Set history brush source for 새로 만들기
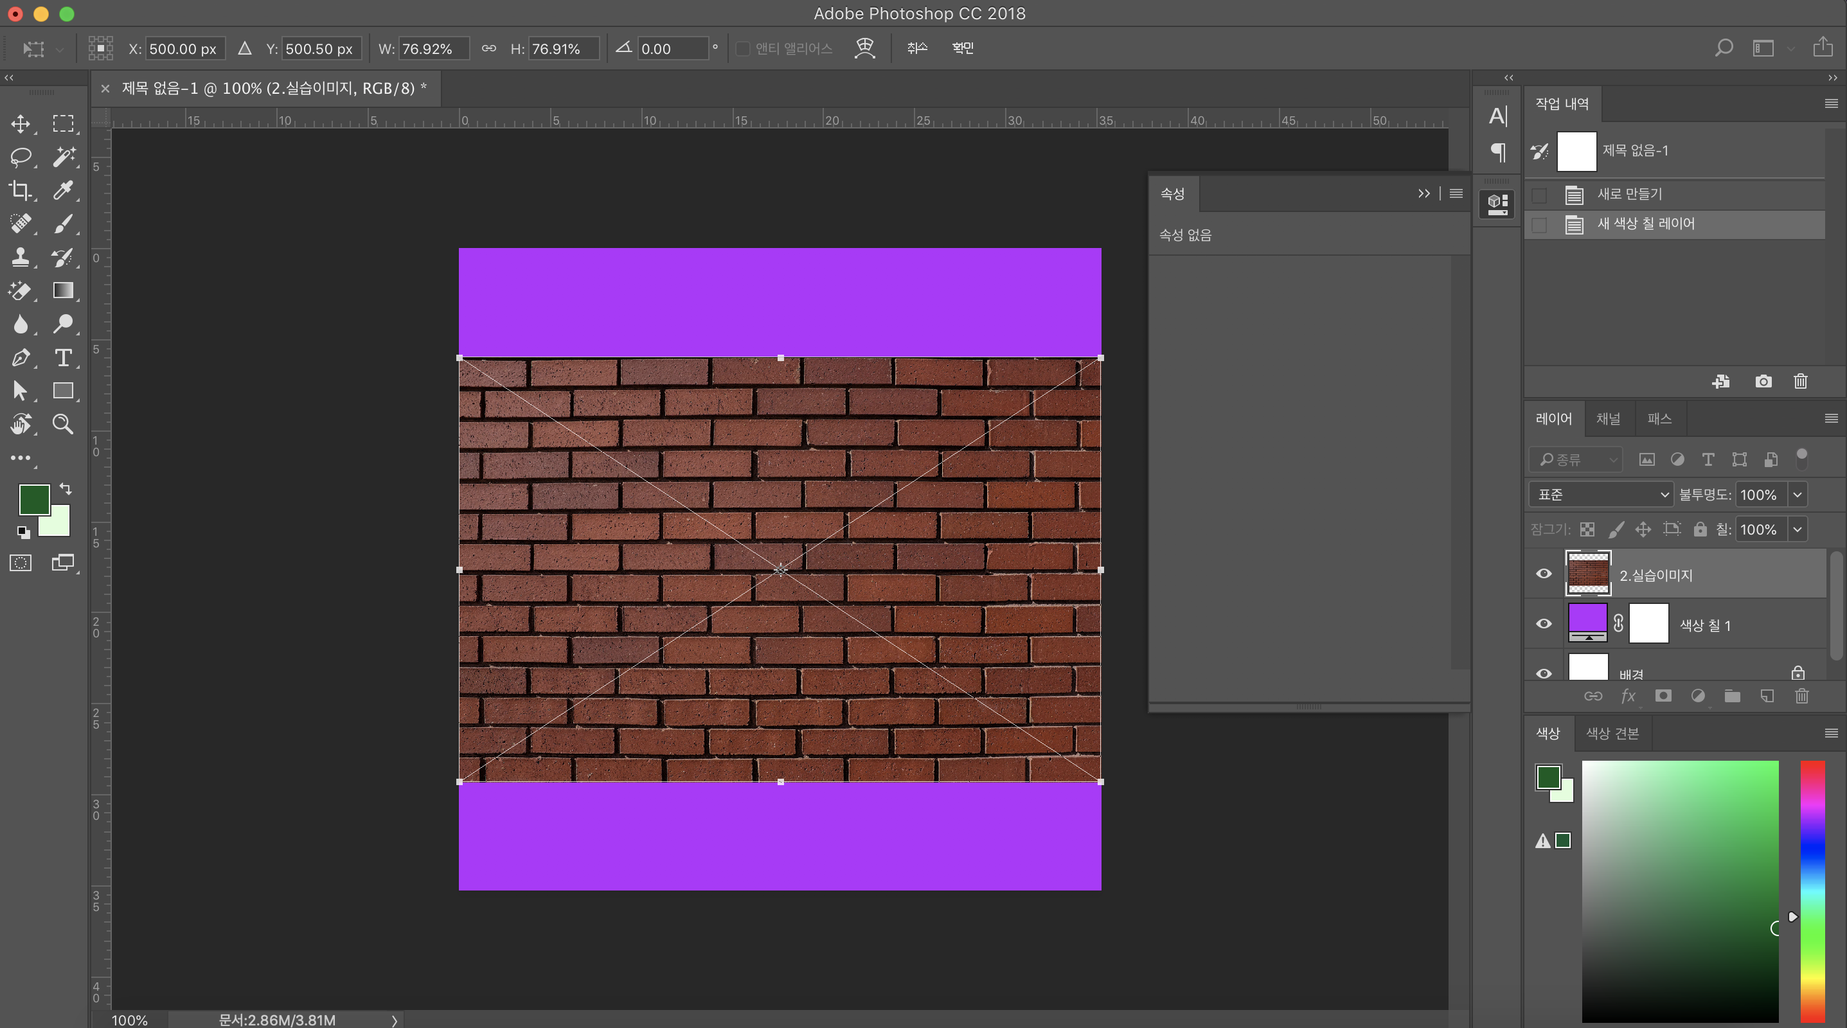The width and height of the screenshot is (1847, 1028). (1539, 195)
